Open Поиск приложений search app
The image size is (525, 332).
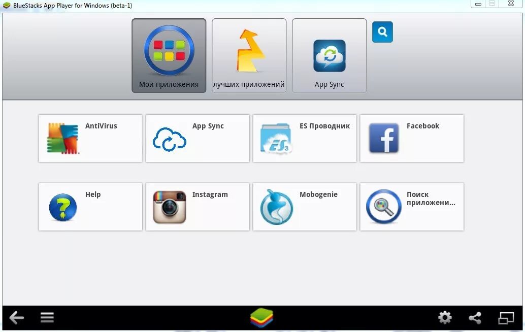point(412,207)
